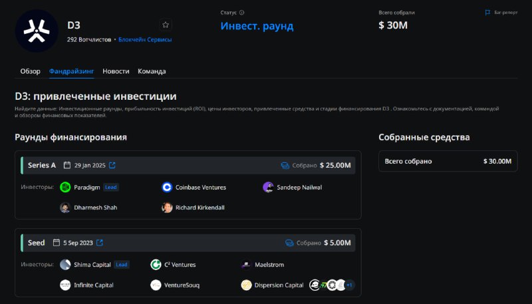
Task: Open Dispersion Capital investor page
Action: (279, 285)
